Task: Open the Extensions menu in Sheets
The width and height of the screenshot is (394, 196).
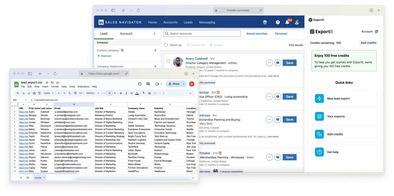Action: click(83, 86)
